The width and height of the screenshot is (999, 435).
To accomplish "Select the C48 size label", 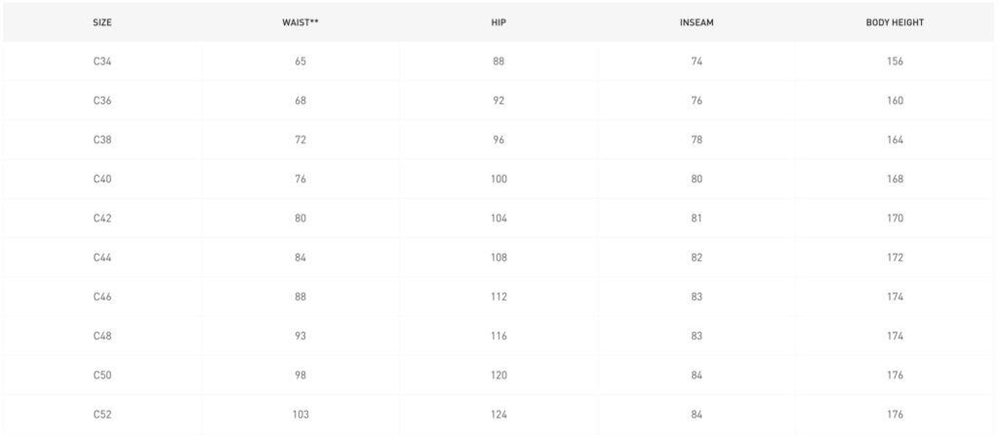I will coord(101,336).
